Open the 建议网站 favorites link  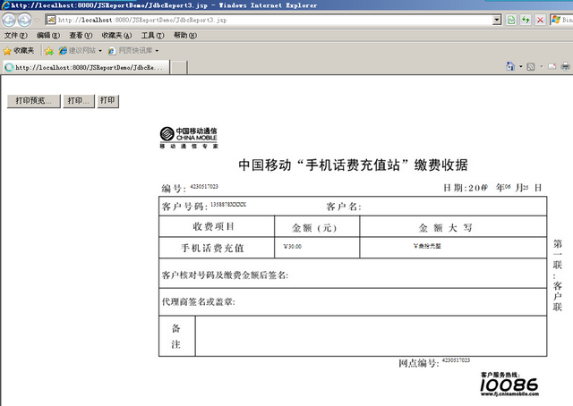tap(77, 51)
